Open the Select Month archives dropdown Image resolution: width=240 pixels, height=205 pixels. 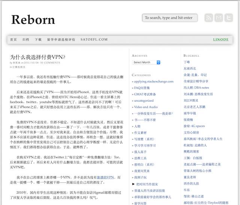coord(146,62)
